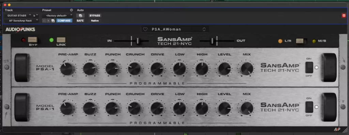Click the bottom unit DRIVE knob
The width and height of the screenshot is (349, 135).
coord(157,108)
